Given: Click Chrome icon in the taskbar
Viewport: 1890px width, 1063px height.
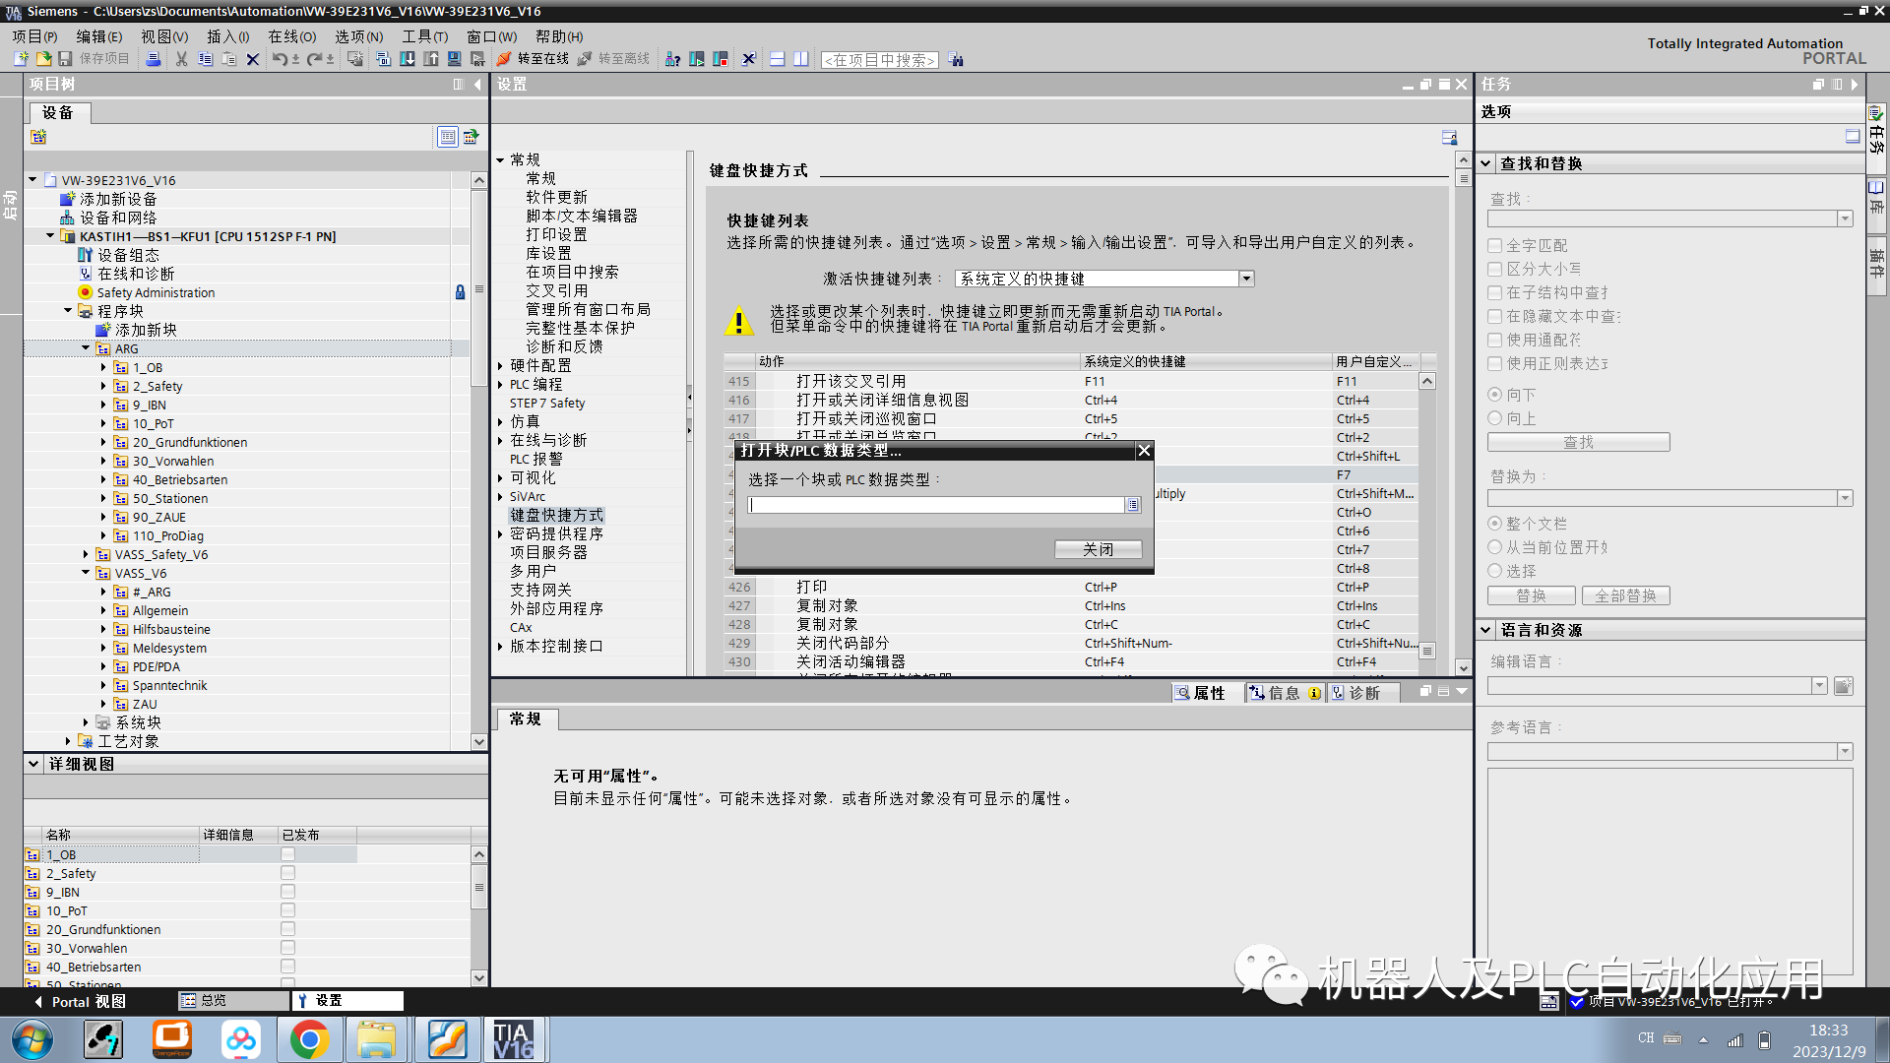Looking at the screenshot, I should tap(309, 1039).
